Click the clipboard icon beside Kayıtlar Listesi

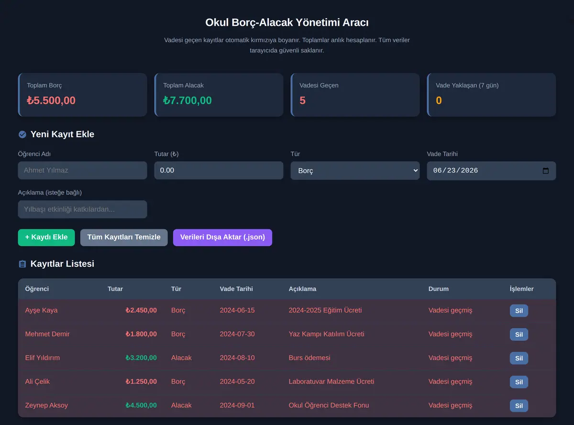coord(22,264)
